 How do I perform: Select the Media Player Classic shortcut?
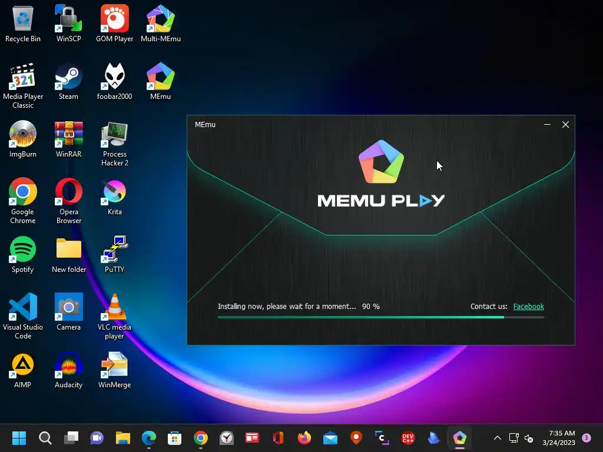23,85
